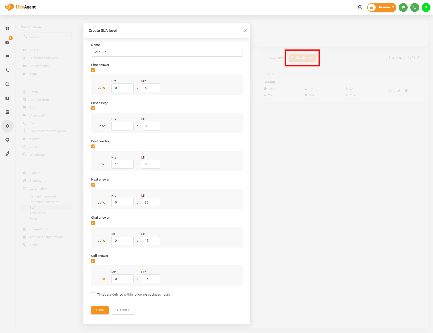
Task: Refresh the SLA levels list with the circular arrow
Action: click(419, 57)
